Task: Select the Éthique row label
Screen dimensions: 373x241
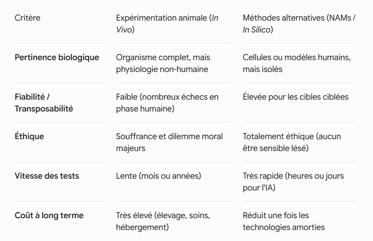Action: pyautogui.click(x=29, y=136)
